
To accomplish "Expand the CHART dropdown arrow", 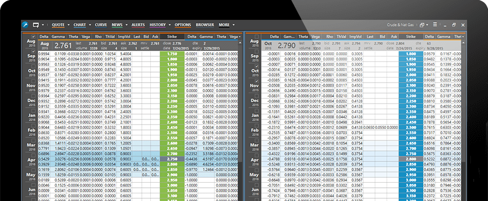I will click(90, 25).
